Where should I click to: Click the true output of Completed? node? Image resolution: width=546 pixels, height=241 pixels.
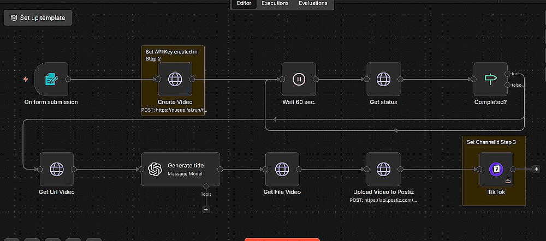point(507,74)
